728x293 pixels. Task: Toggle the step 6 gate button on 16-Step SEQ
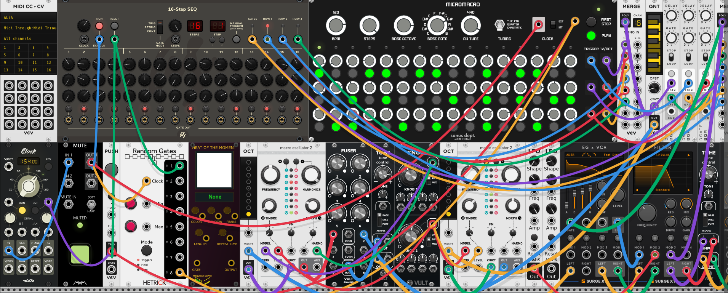[x=145, y=109]
